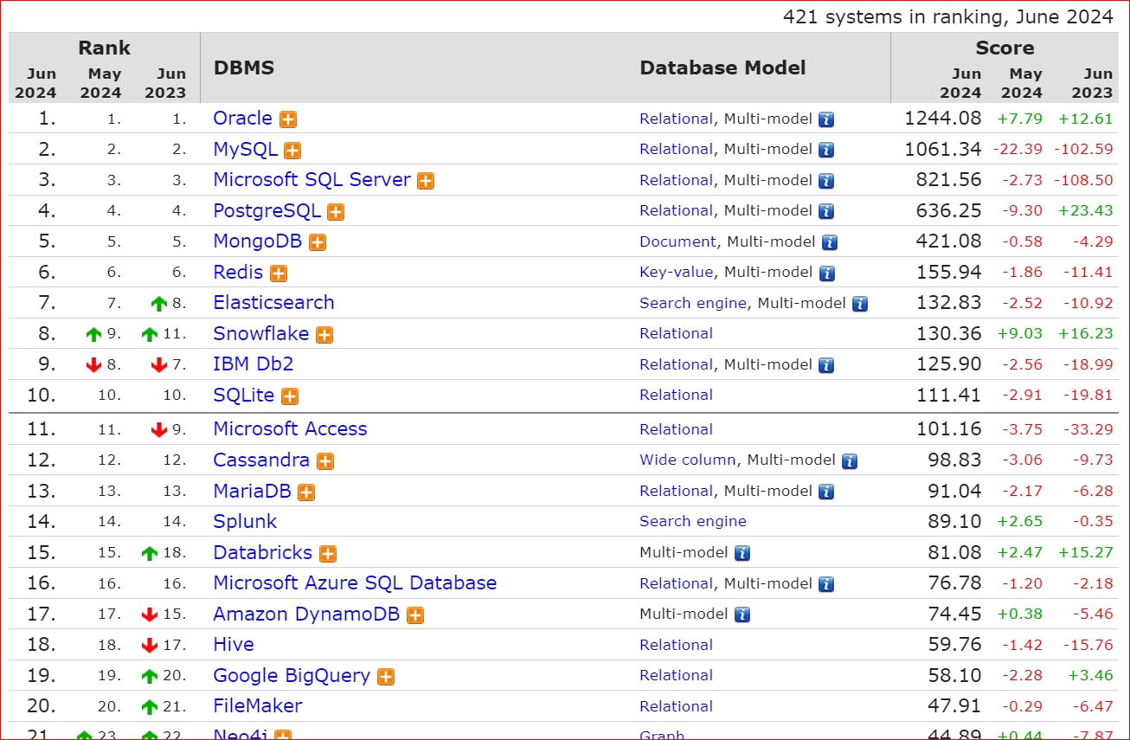Click the info icon in Elasticsearch's row

tap(860, 304)
